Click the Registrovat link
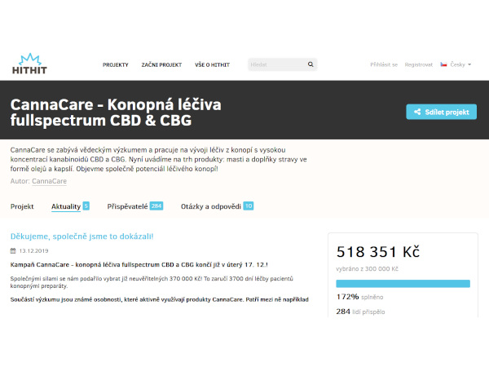Screen dimensions: 489x367 tap(418, 64)
